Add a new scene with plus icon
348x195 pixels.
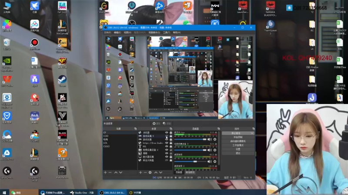105,172
